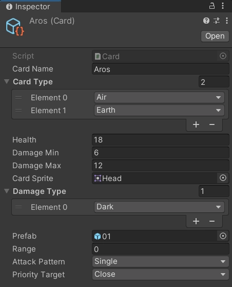Open Priority Target Close dropdown
The height and width of the screenshot is (287, 232).
tap(161, 274)
